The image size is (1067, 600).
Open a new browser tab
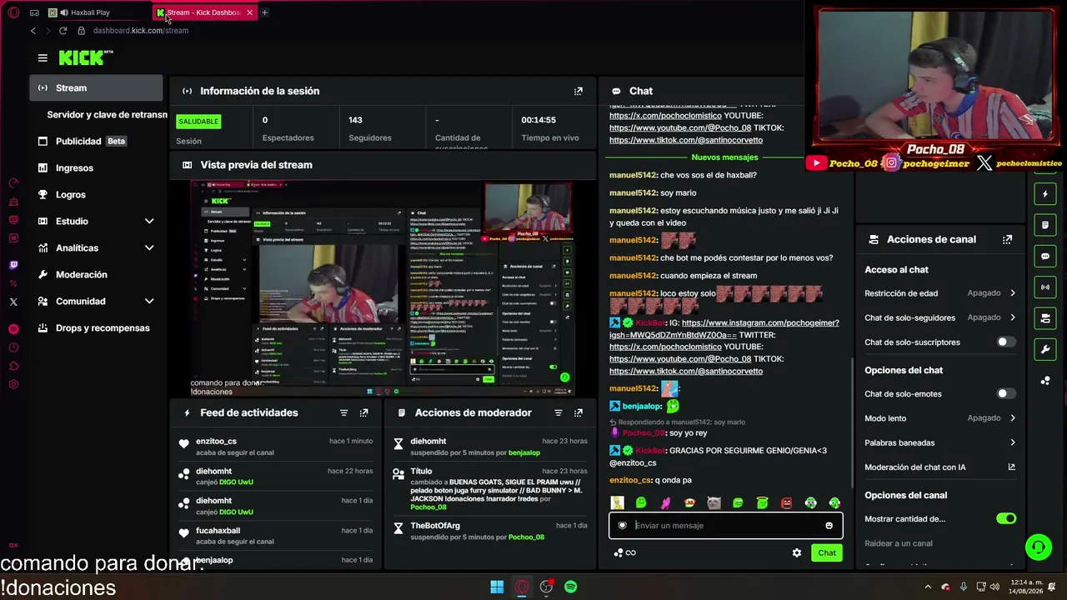[264, 12]
